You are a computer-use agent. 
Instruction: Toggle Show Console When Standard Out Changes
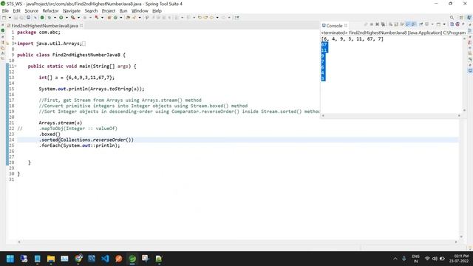pyautogui.click(x=407, y=24)
